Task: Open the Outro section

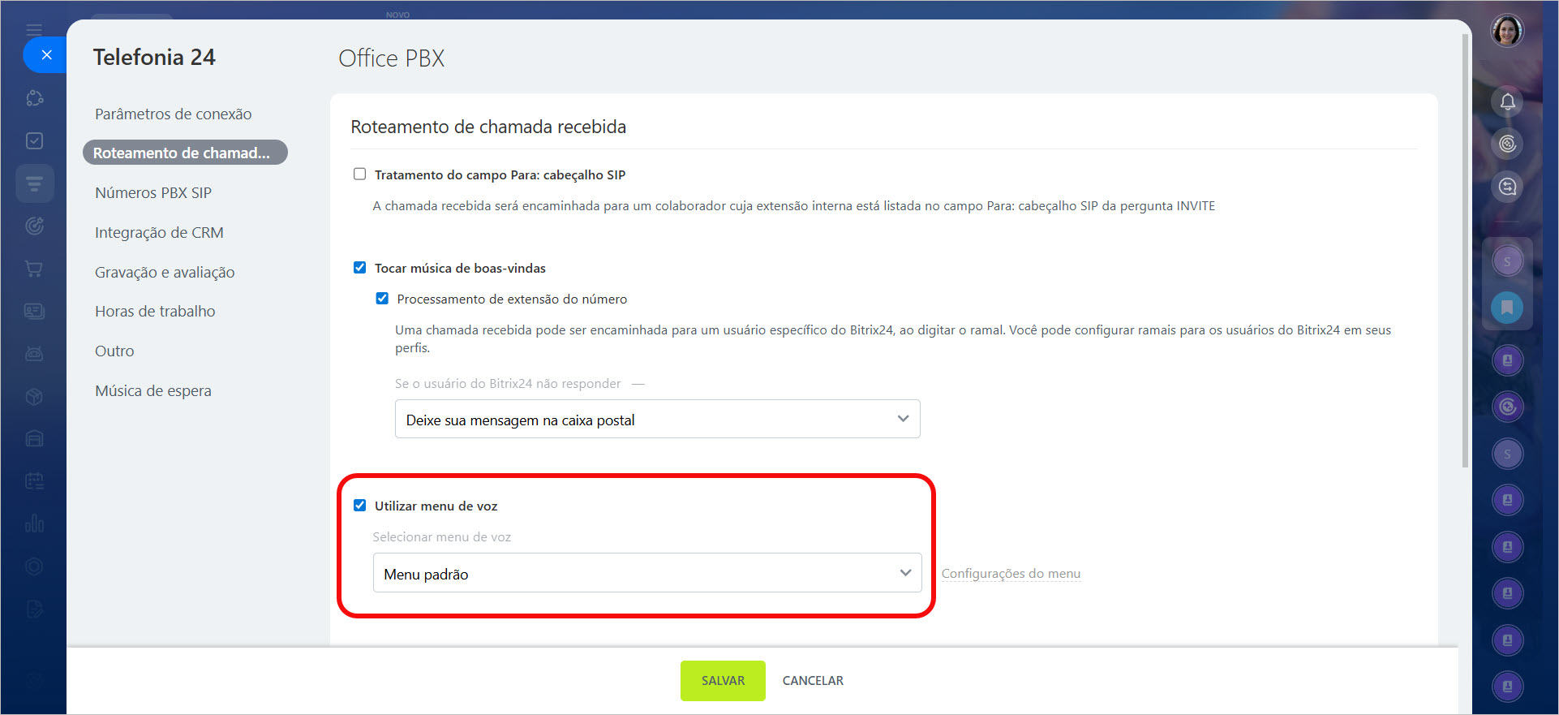Action: point(114,351)
